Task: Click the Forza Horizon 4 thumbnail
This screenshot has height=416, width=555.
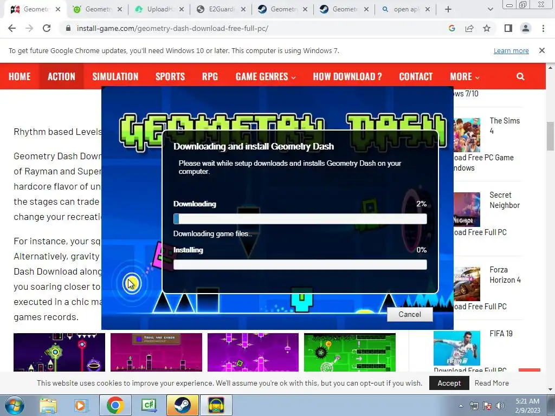Action: pos(467,284)
